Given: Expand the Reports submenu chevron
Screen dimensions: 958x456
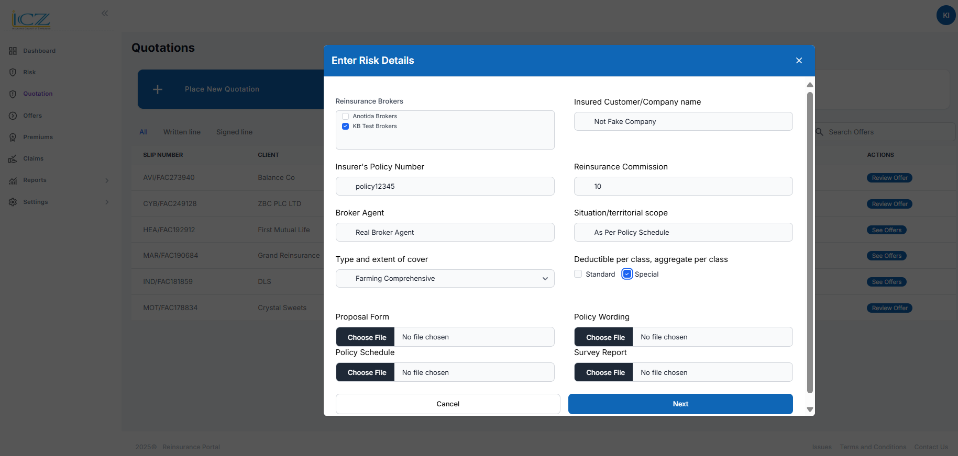Looking at the screenshot, I should point(107,180).
